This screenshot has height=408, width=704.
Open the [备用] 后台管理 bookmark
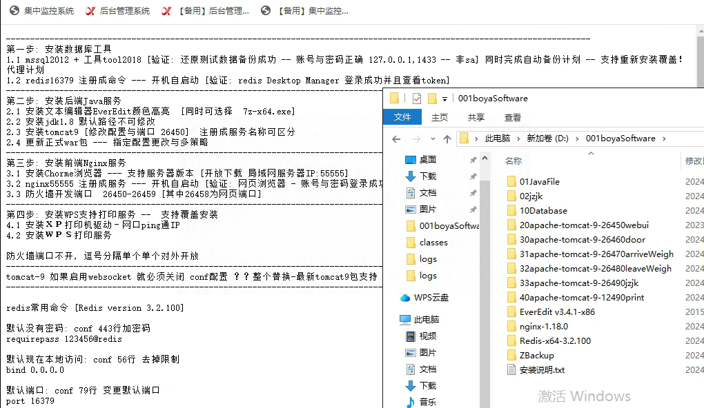point(205,11)
